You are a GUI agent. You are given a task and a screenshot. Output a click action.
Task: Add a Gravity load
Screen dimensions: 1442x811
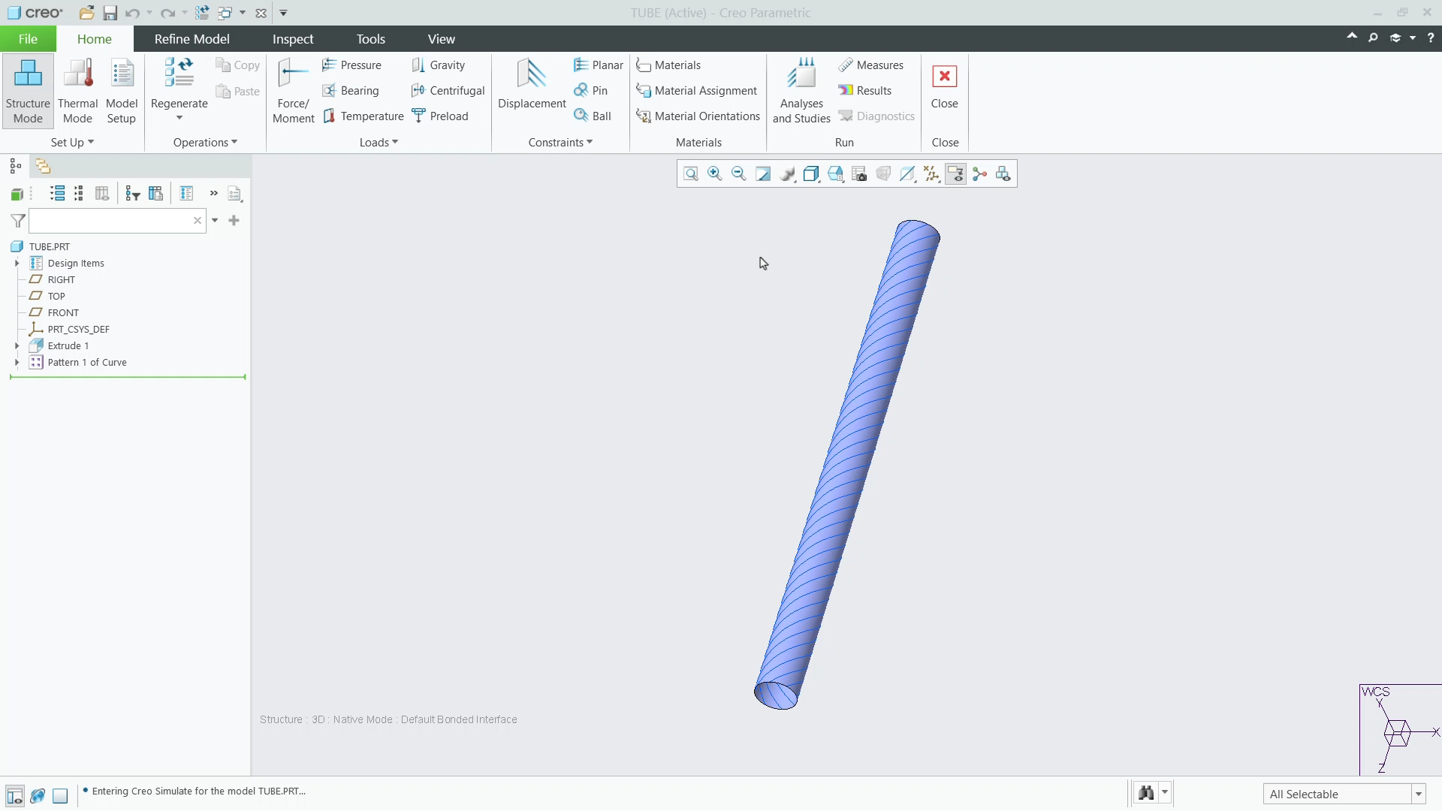439,65
